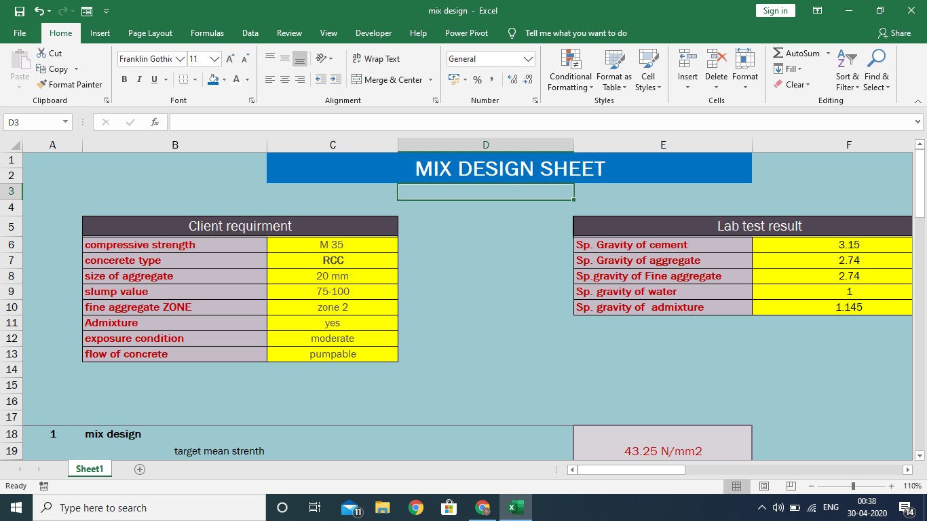The width and height of the screenshot is (927, 521).
Task: Click Increase Decimal icon
Action: (514, 79)
